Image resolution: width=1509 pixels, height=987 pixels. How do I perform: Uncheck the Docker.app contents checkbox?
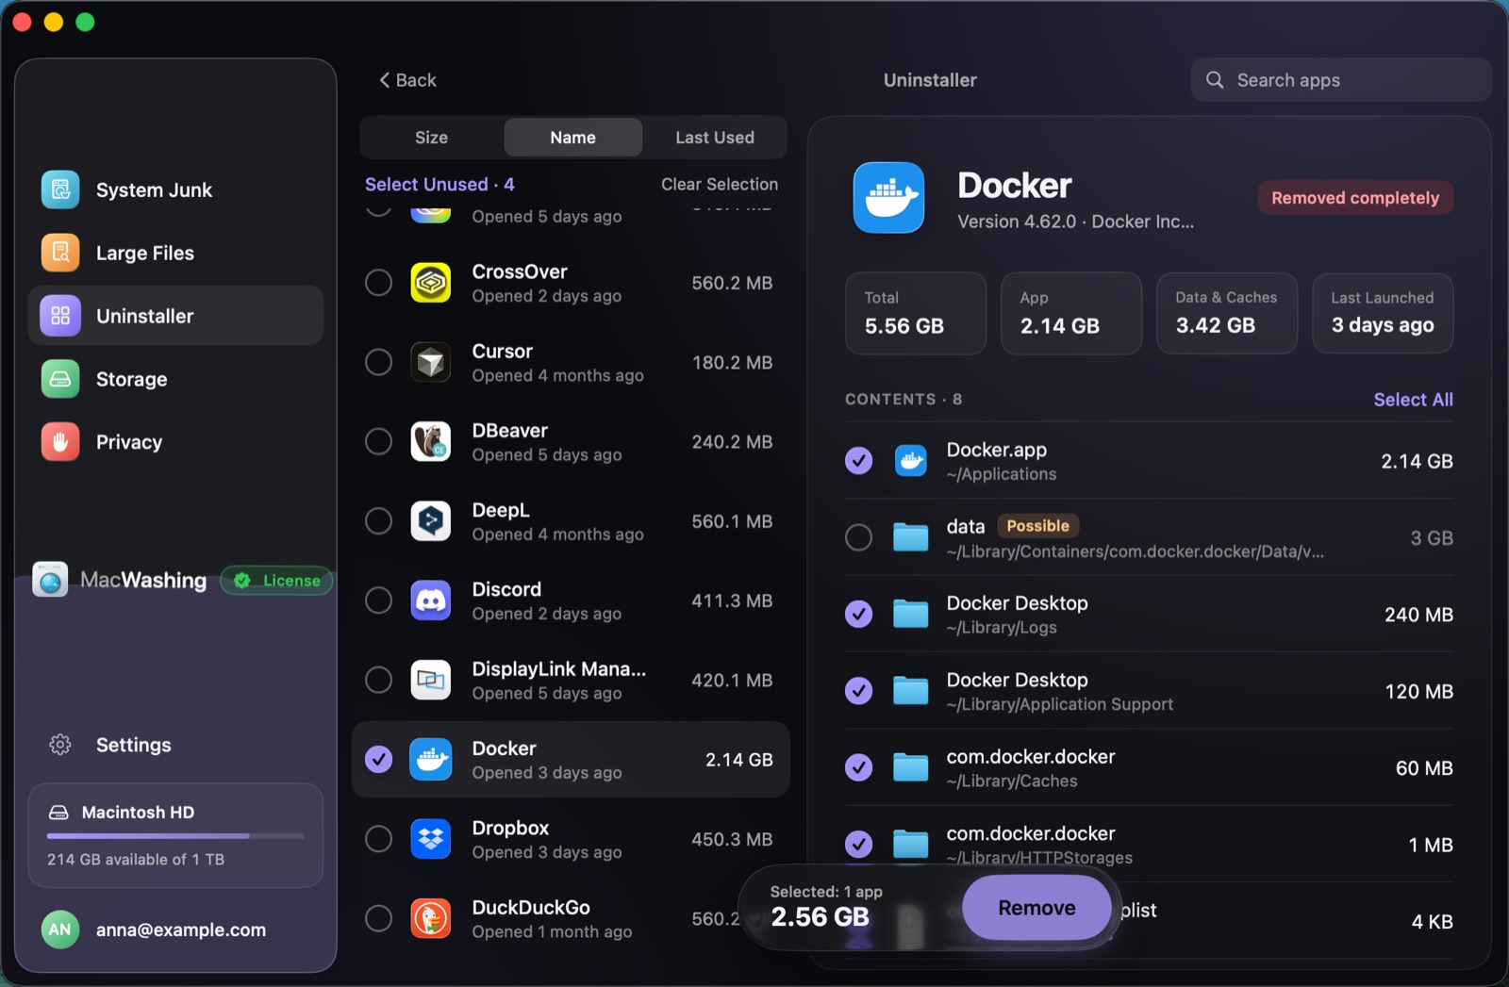pos(858,461)
